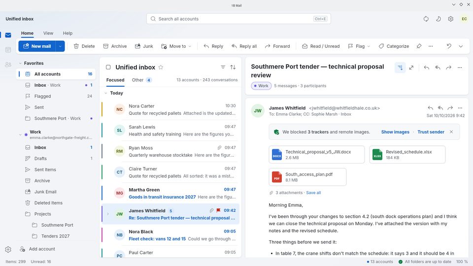Expand the James Whitfield conversation thread
473x266 pixels.
[108, 214]
